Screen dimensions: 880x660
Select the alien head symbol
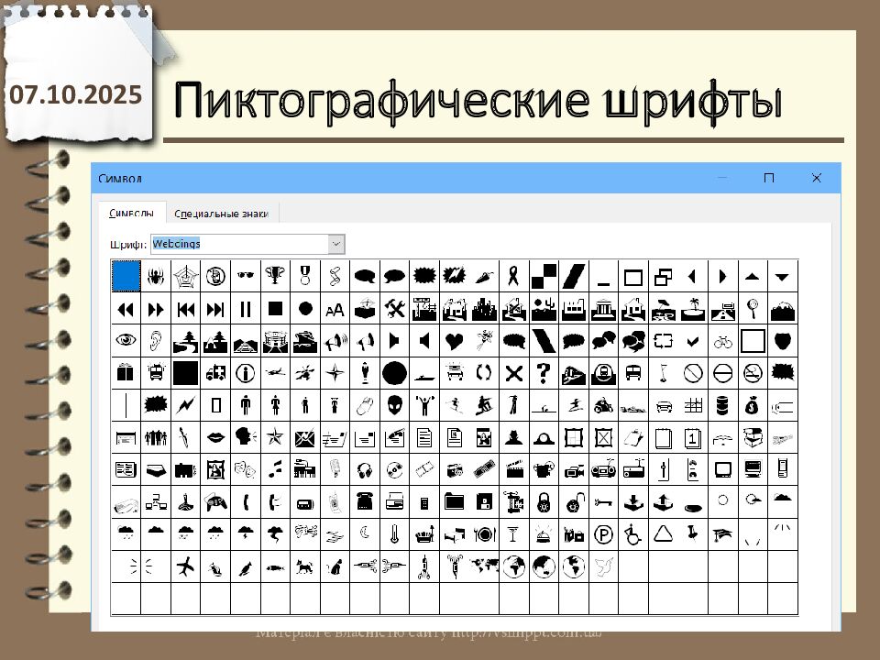(393, 405)
